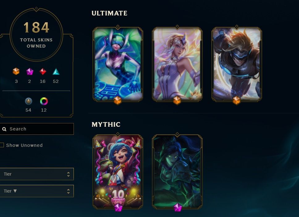Viewport: 299px width, 217px height.
Task: Click the 184 Total Skins Owned counter
Action: point(36,35)
